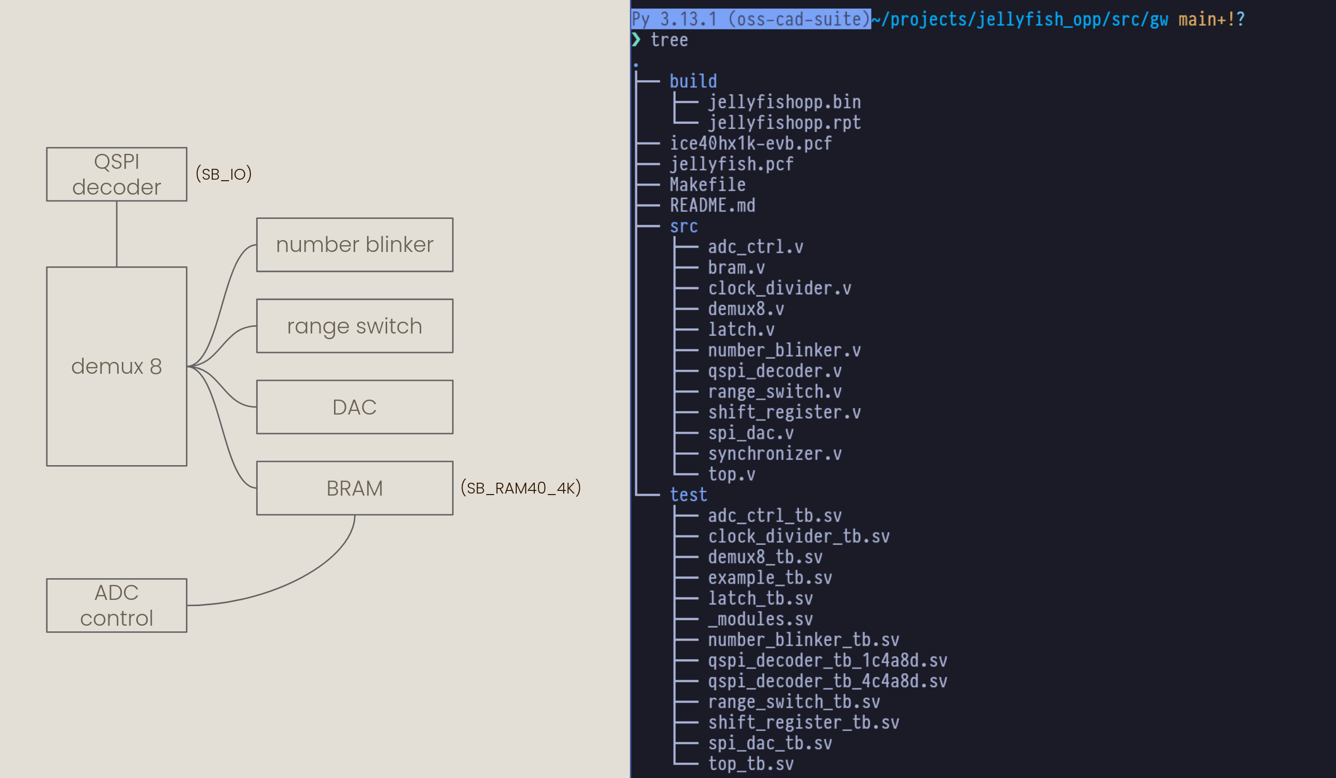Screen dimensions: 1336x778
Task: Click the build directory name
Action: (x=692, y=81)
